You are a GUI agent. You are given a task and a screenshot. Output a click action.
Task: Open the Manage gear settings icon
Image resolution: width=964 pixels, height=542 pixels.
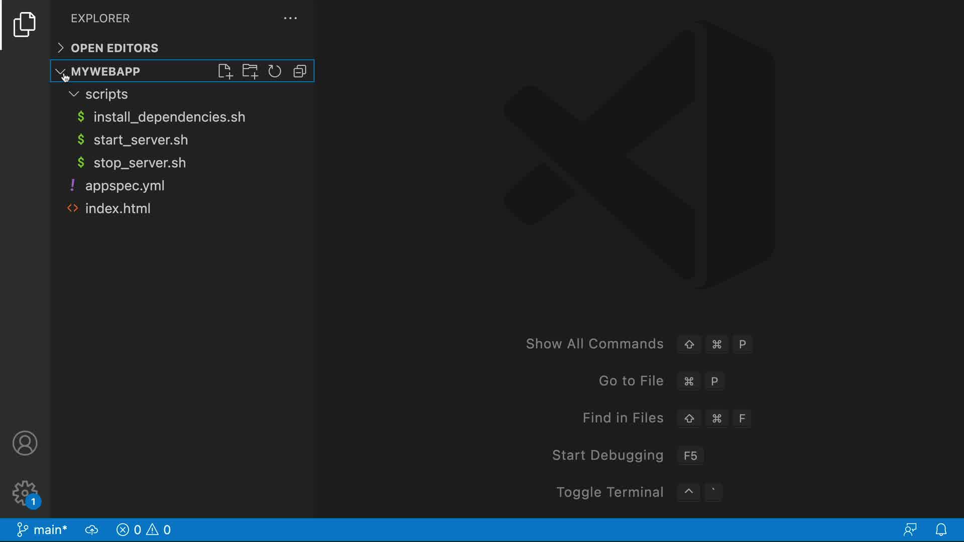pyautogui.click(x=25, y=493)
